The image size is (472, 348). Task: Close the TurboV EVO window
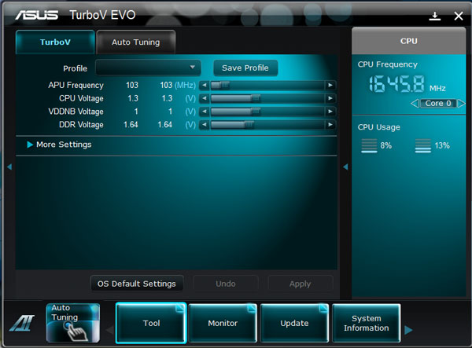click(458, 16)
